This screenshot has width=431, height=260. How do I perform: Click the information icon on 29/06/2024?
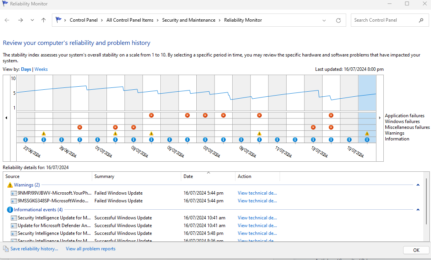[62, 140]
